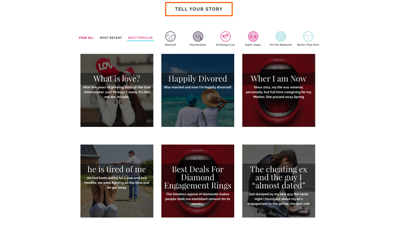Click the Super Angry label text
The width and height of the screenshot is (403, 227).
(x=253, y=45)
